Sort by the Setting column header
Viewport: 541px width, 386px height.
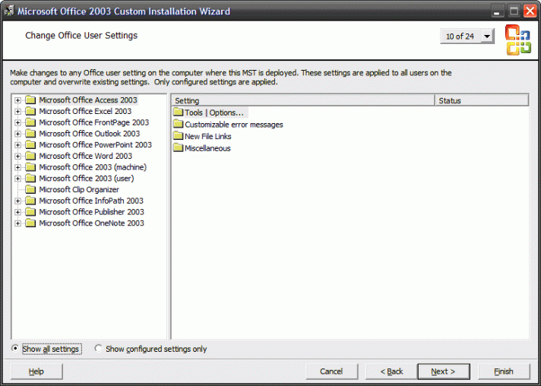(x=303, y=100)
